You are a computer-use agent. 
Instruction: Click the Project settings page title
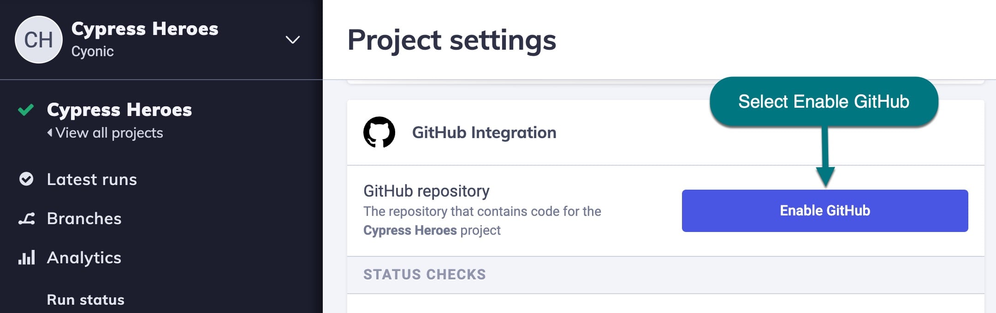click(x=451, y=40)
